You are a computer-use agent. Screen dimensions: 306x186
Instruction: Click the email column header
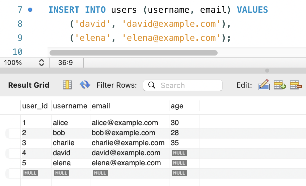click(101, 106)
